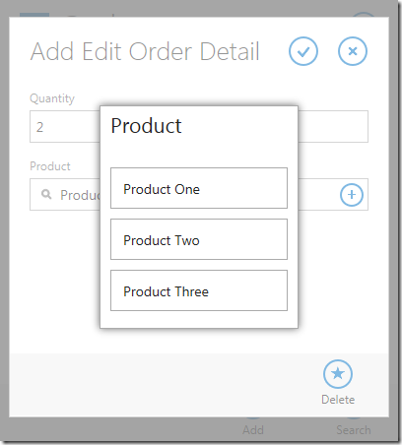Click the Product search input field
Viewport: 402px width, 445px height.
click(x=65, y=195)
